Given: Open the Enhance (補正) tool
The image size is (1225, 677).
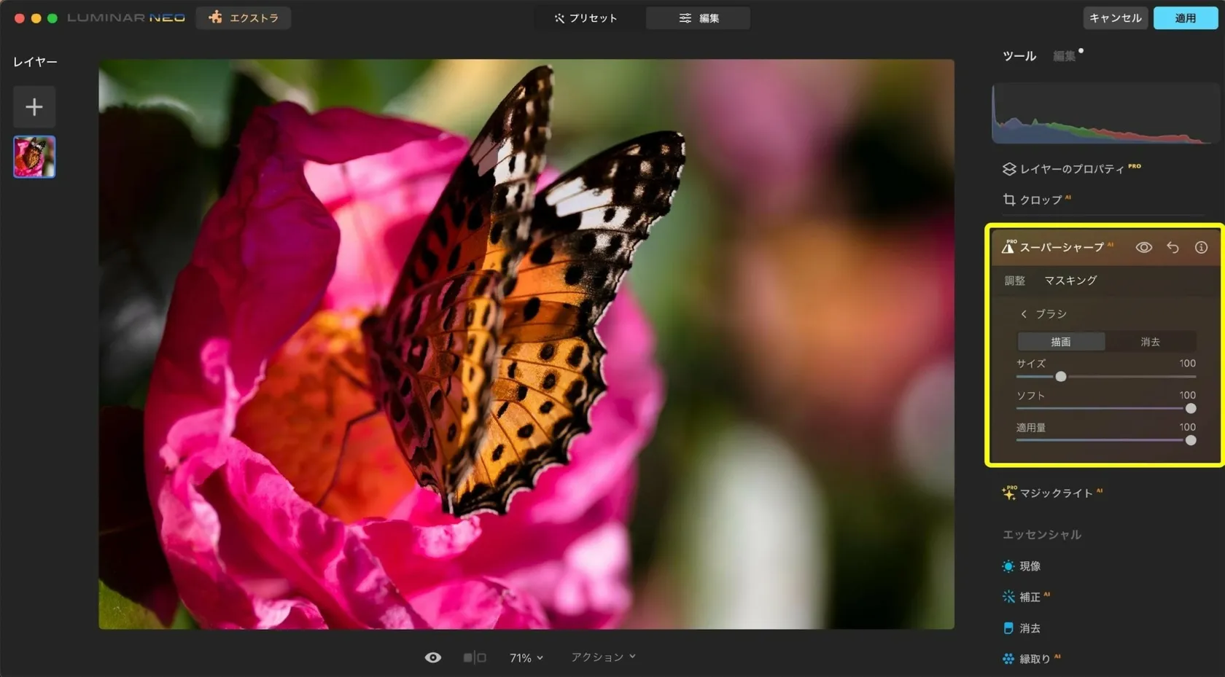Looking at the screenshot, I should pos(1029,597).
